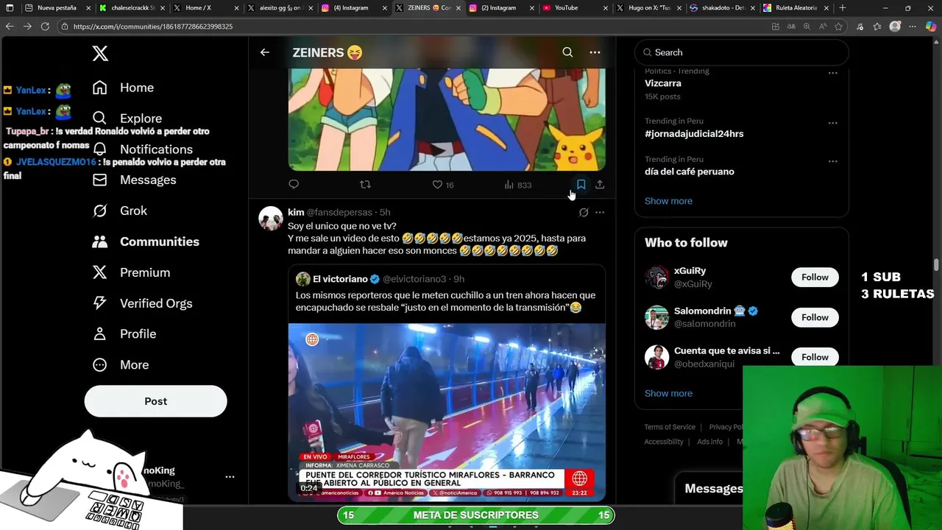Bookmark the Pikachu image post

pyautogui.click(x=581, y=185)
